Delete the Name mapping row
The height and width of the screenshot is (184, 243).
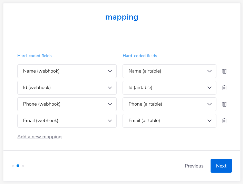pyautogui.click(x=224, y=71)
